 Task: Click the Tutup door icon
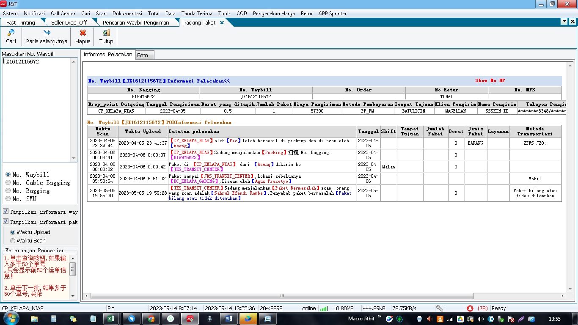coord(106,33)
